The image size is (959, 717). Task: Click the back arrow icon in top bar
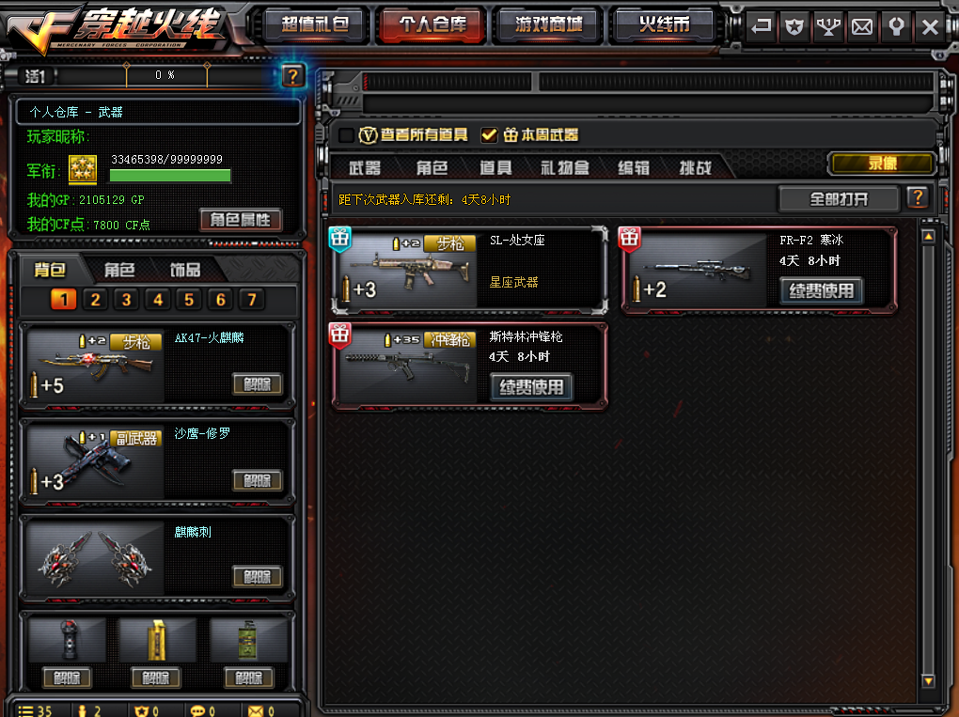click(x=761, y=26)
